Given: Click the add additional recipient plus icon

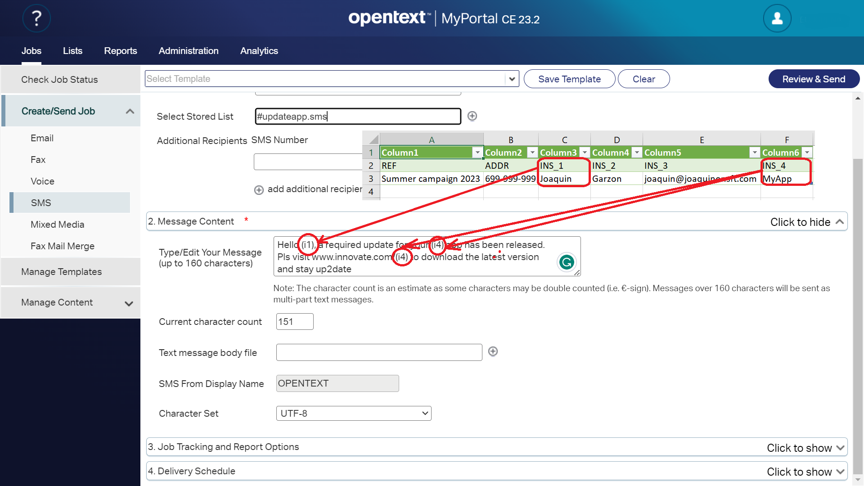Looking at the screenshot, I should 259,190.
